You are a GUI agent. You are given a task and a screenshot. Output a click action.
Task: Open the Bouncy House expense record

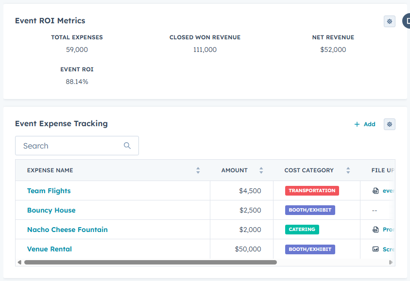coord(51,210)
